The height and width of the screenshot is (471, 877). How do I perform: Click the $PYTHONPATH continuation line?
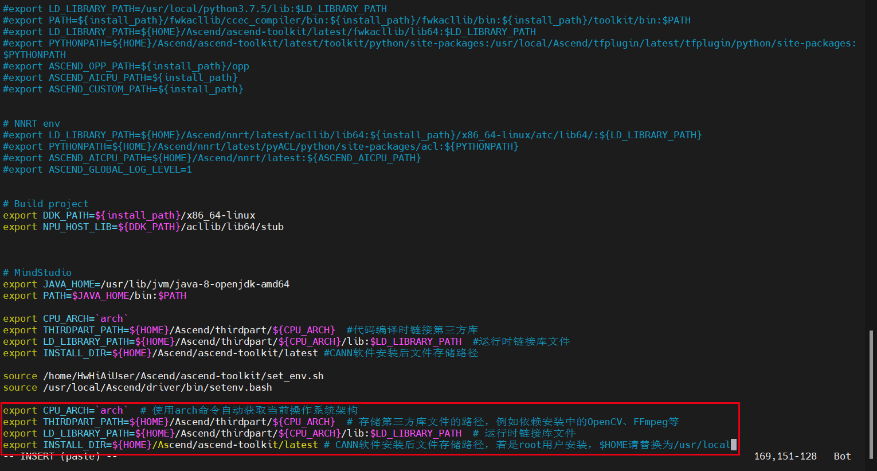(x=34, y=55)
